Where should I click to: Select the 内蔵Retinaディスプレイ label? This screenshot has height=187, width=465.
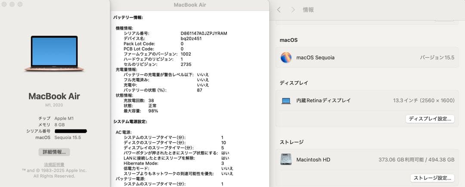coord(323,101)
